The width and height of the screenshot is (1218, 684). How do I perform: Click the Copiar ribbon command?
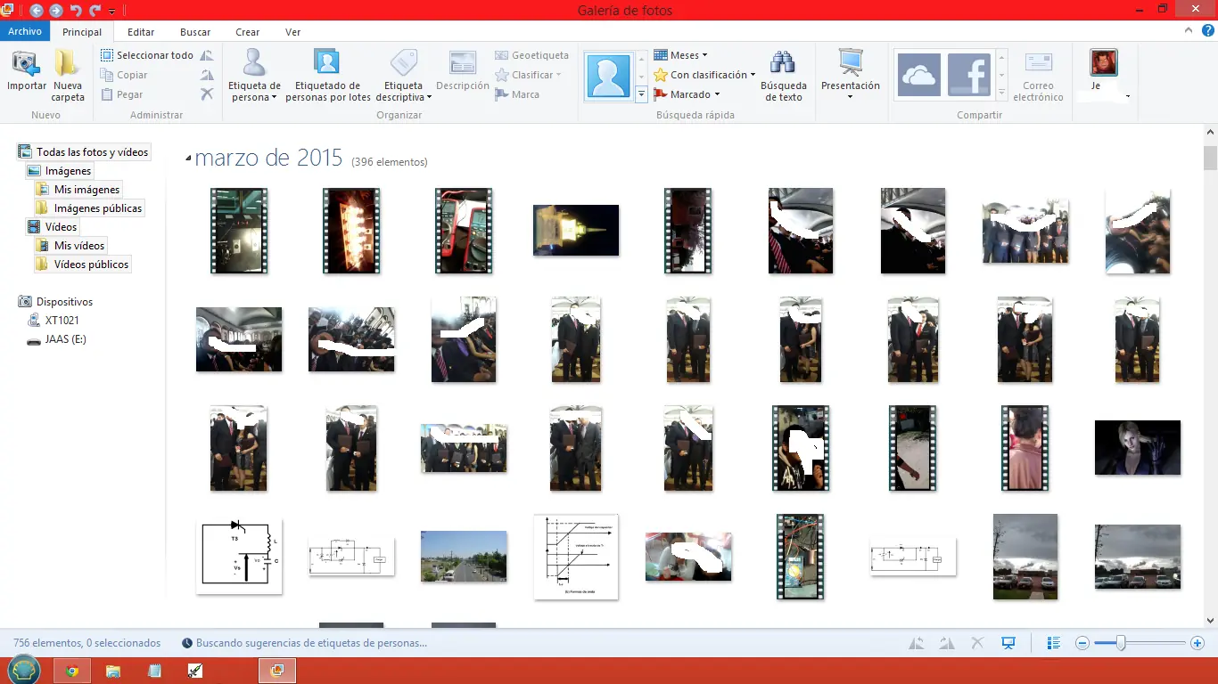coord(125,75)
